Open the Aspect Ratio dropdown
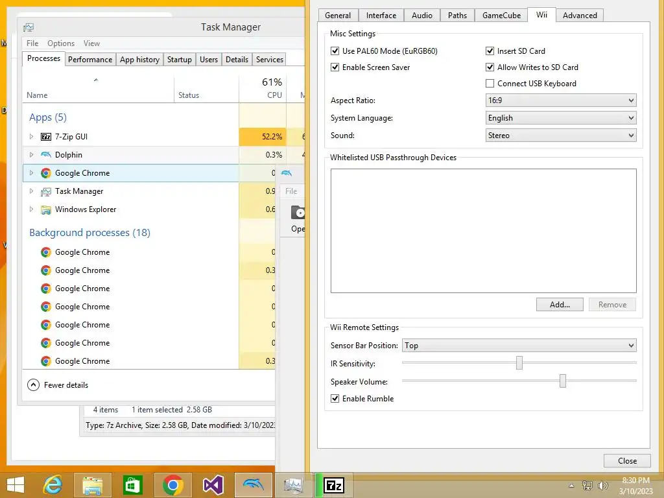This screenshot has height=498, width=664. point(561,101)
